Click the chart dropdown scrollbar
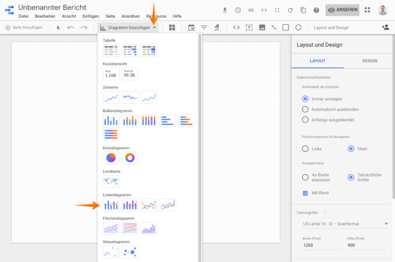395x262 pixels. click(200, 148)
